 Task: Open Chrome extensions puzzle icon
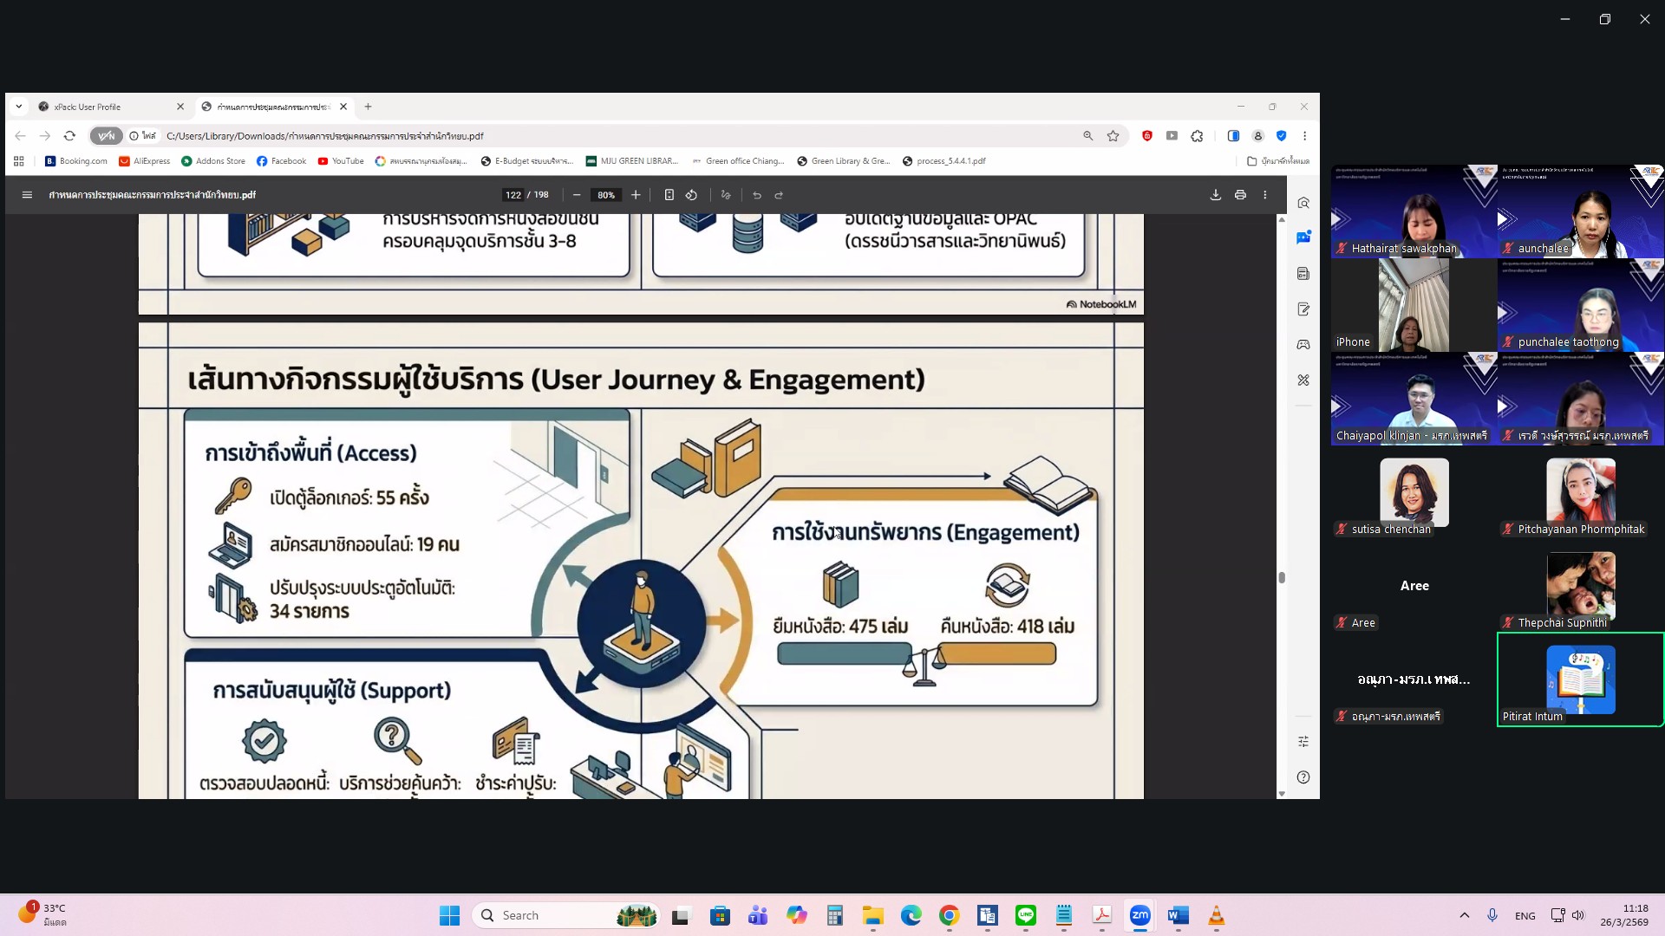tap(1197, 136)
